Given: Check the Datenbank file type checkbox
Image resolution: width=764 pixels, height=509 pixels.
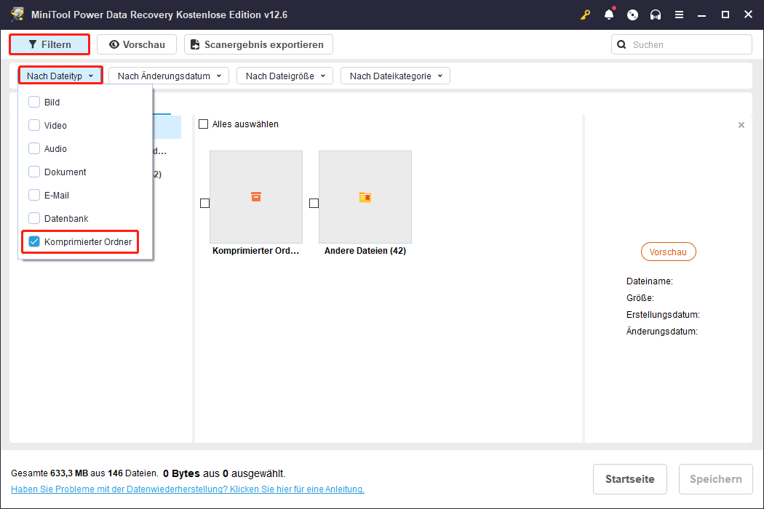Looking at the screenshot, I should coord(34,218).
